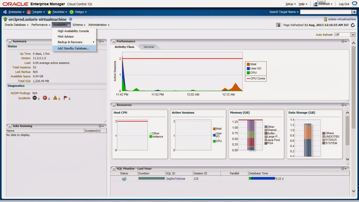Open the History menu via its green icon
The height and width of the screenshot is (202, 359).
71,12
